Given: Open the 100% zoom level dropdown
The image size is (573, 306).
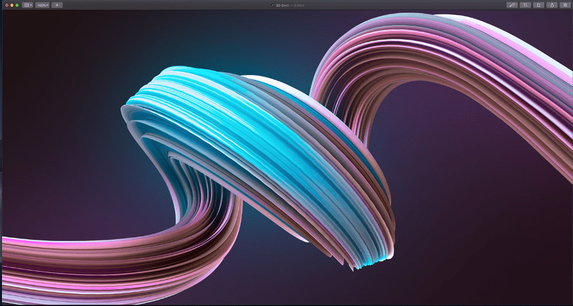Looking at the screenshot, I should pos(43,5).
